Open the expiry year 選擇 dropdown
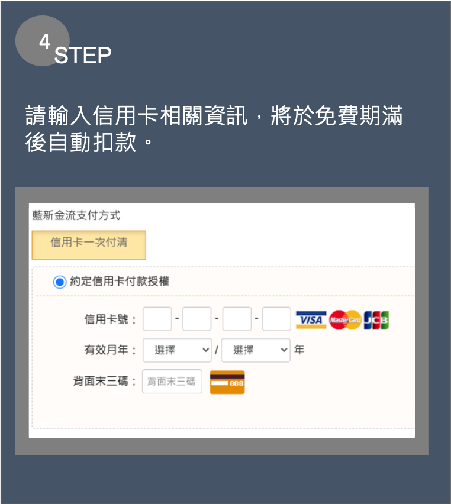Viewport: 451px width, 504px height. tap(256, 350)
